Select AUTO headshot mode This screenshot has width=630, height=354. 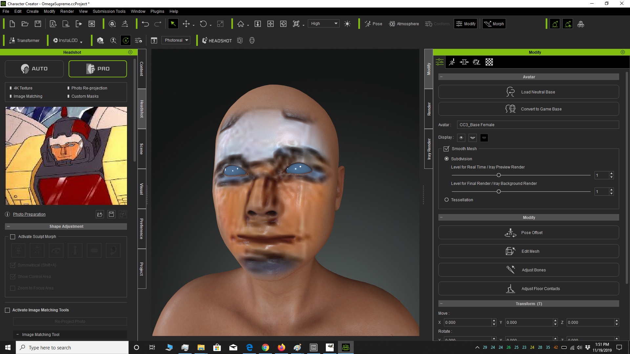click(34, 69)
